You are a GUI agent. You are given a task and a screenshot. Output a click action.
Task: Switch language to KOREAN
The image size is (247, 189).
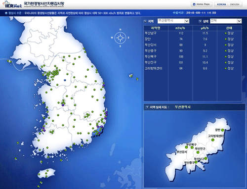tap(221, 4)
